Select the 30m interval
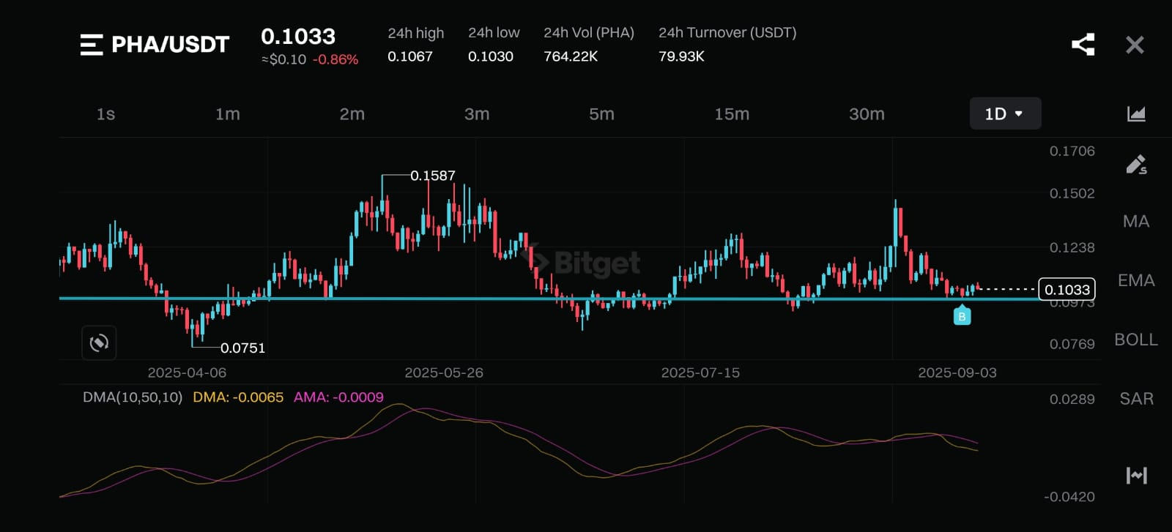The width and height of the screenshot is (1172, 532). [866, 114]
